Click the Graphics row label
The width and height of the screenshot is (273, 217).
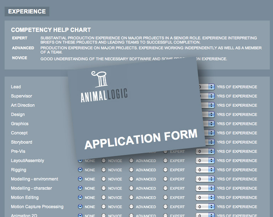pyautogui.click(x=20, y=124)
